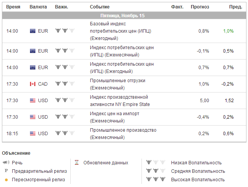The width and height of the screenshot is (248, 187).
Task: Click the P icon for Предварительный релиз
Action: (6, 171)
